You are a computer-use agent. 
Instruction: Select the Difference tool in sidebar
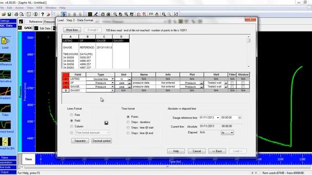tap(5, 59)
